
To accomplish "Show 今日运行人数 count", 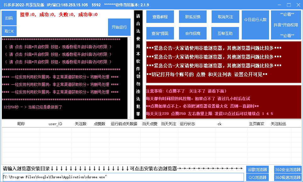I will (x=255, y=25).
